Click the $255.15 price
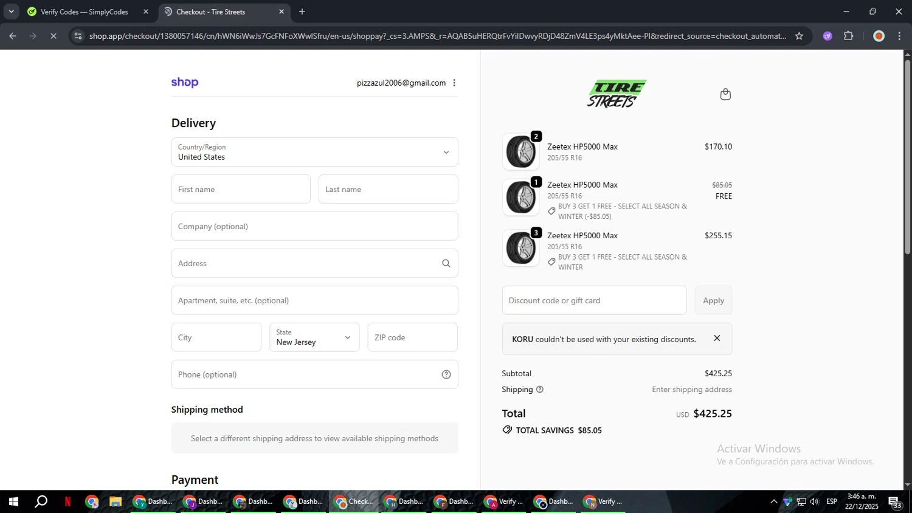912x513 pixels. tap(718, 235)
